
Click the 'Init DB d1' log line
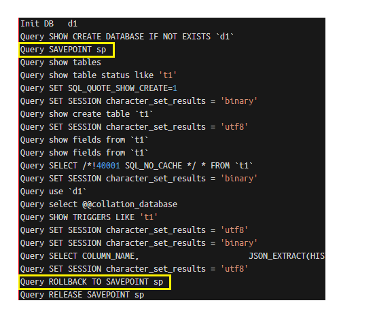49,24
